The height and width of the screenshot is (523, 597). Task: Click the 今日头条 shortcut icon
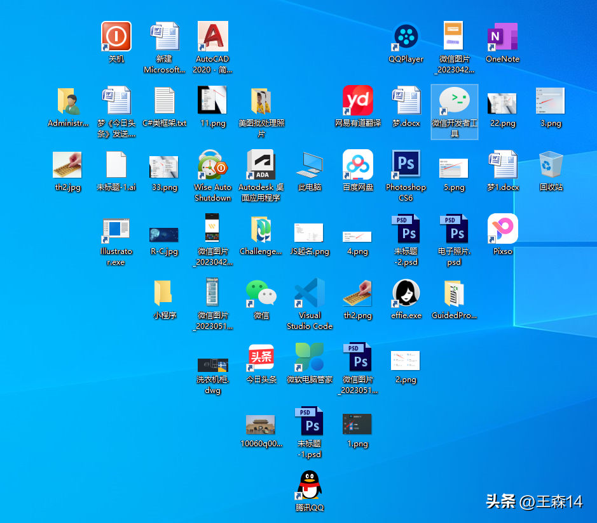[x=261, y=358]
